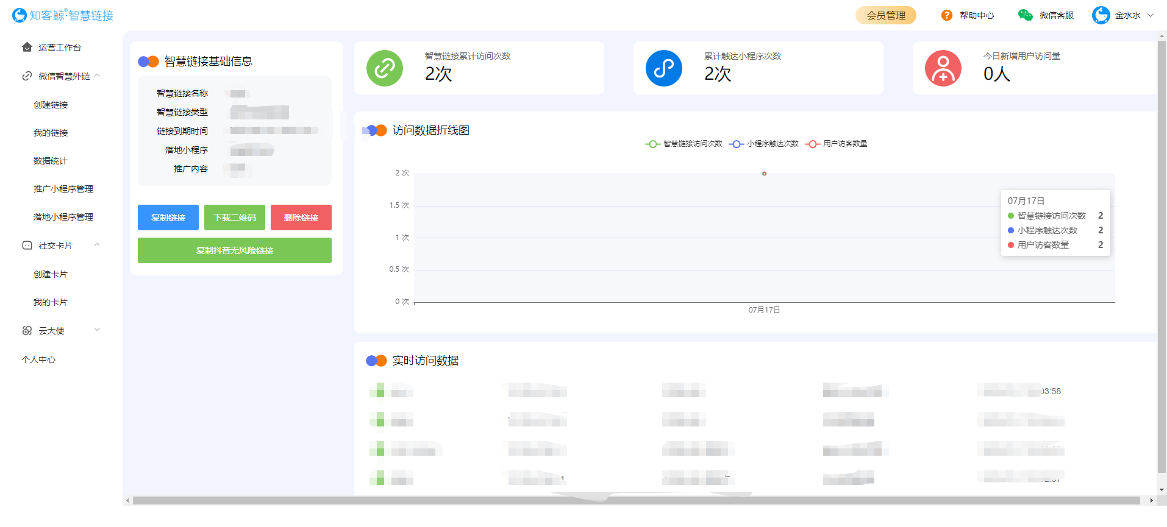Image resolution: width=1167 pixels, height=527 pixels.
Task: Open 数据统计 in the sidebar
Action: [x=51, y=161]
